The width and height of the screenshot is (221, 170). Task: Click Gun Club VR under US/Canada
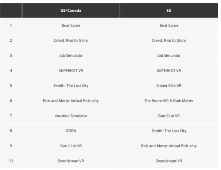pyautogui.click(x=71, y=146)
